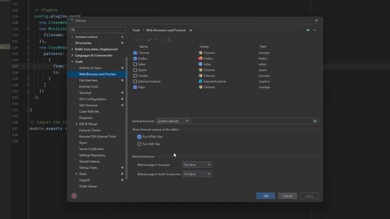
Task: Click the project-level marker next to Web Browsers and Preview breadcrumb
Action: pyautogui.click(x=191, y=30)
